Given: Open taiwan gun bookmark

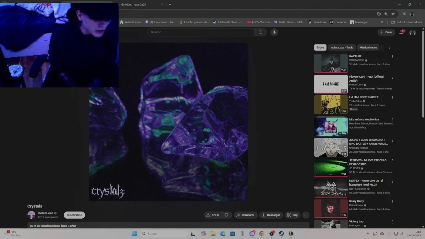Looking at the screenshot, I should click(x=359, y=22).
